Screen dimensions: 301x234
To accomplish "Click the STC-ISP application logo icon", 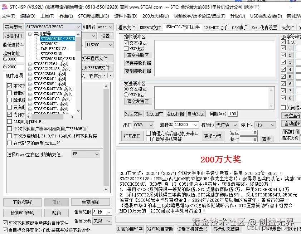I will [x=5, y=7].
